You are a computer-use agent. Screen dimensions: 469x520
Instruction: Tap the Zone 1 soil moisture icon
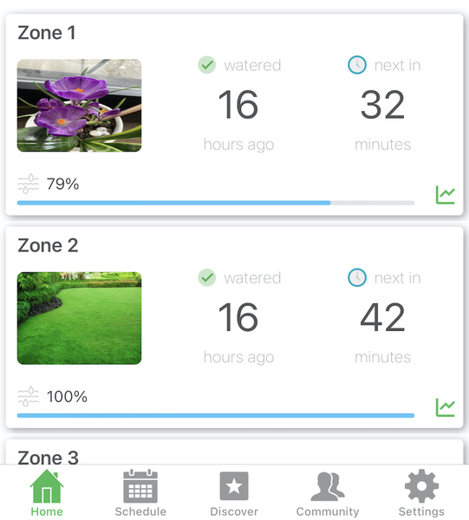point(28,184)
